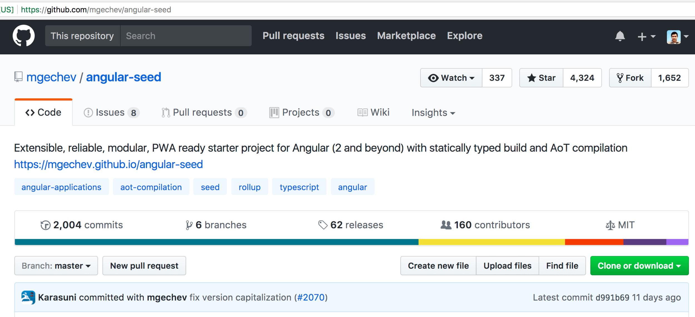
Task: Star the angular-seed repository
Action: point(541,78)
